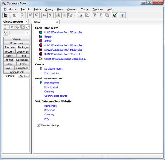Switch to the Triggers tab
Screen dimensions: 165x160
coord(9,51)
